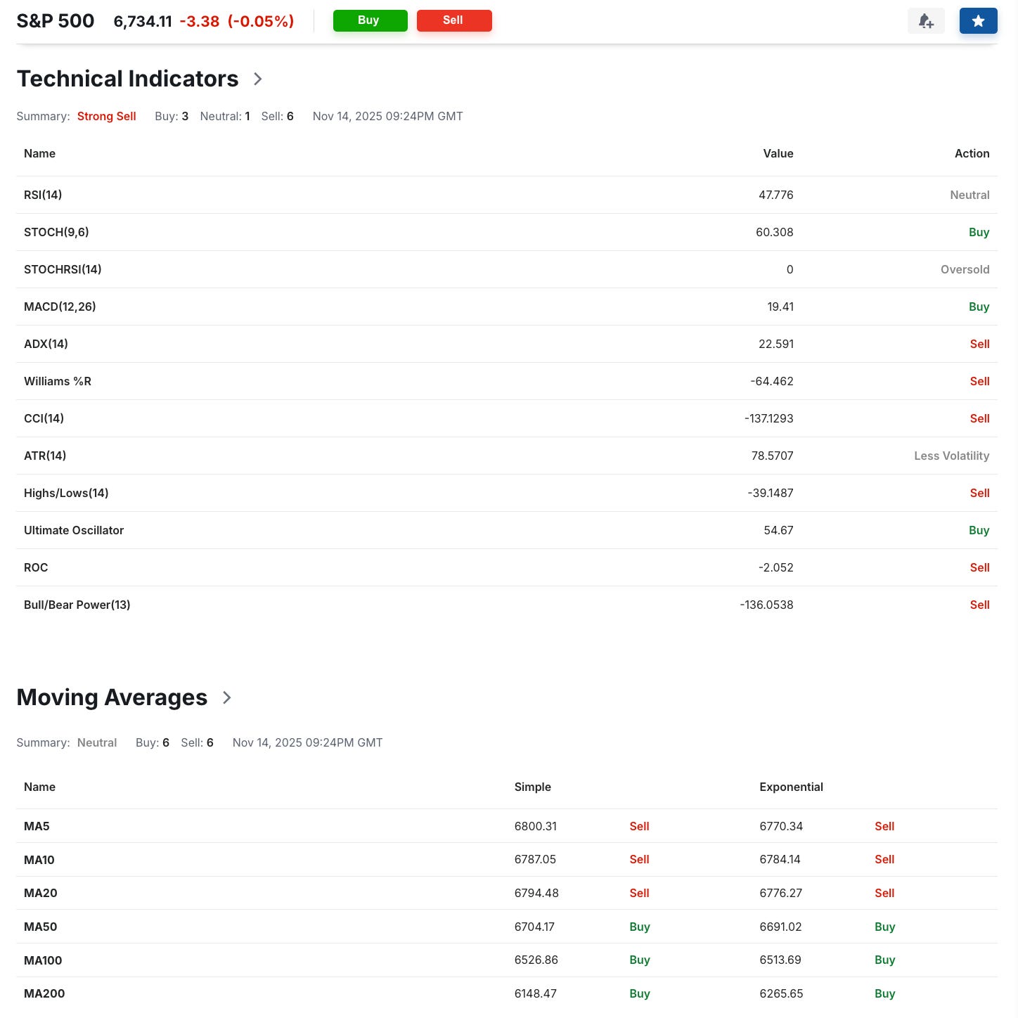1018x1018 pixels.
Task: Click the ATR value 78.5707
Action: click(773, 456)
